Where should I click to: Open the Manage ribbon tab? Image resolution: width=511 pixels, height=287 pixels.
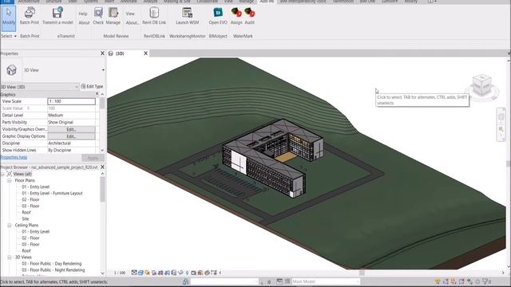click(247, 2)
